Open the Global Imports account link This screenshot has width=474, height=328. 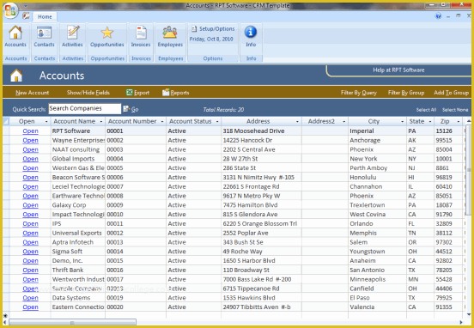31,159
